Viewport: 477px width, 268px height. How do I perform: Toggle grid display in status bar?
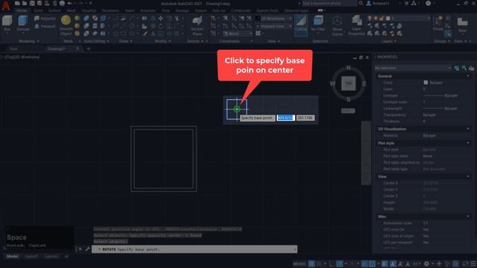(x=312, y=264)
